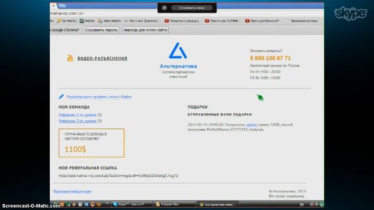Click the phone number 8 800 100 87 71

[x=270, y=58]
